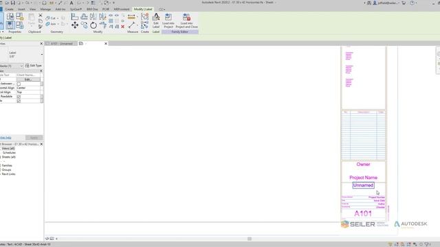Screen dimensions: 440x247
Task: Select the Unnamed label in the title block
Action: (x=363, y=185)
